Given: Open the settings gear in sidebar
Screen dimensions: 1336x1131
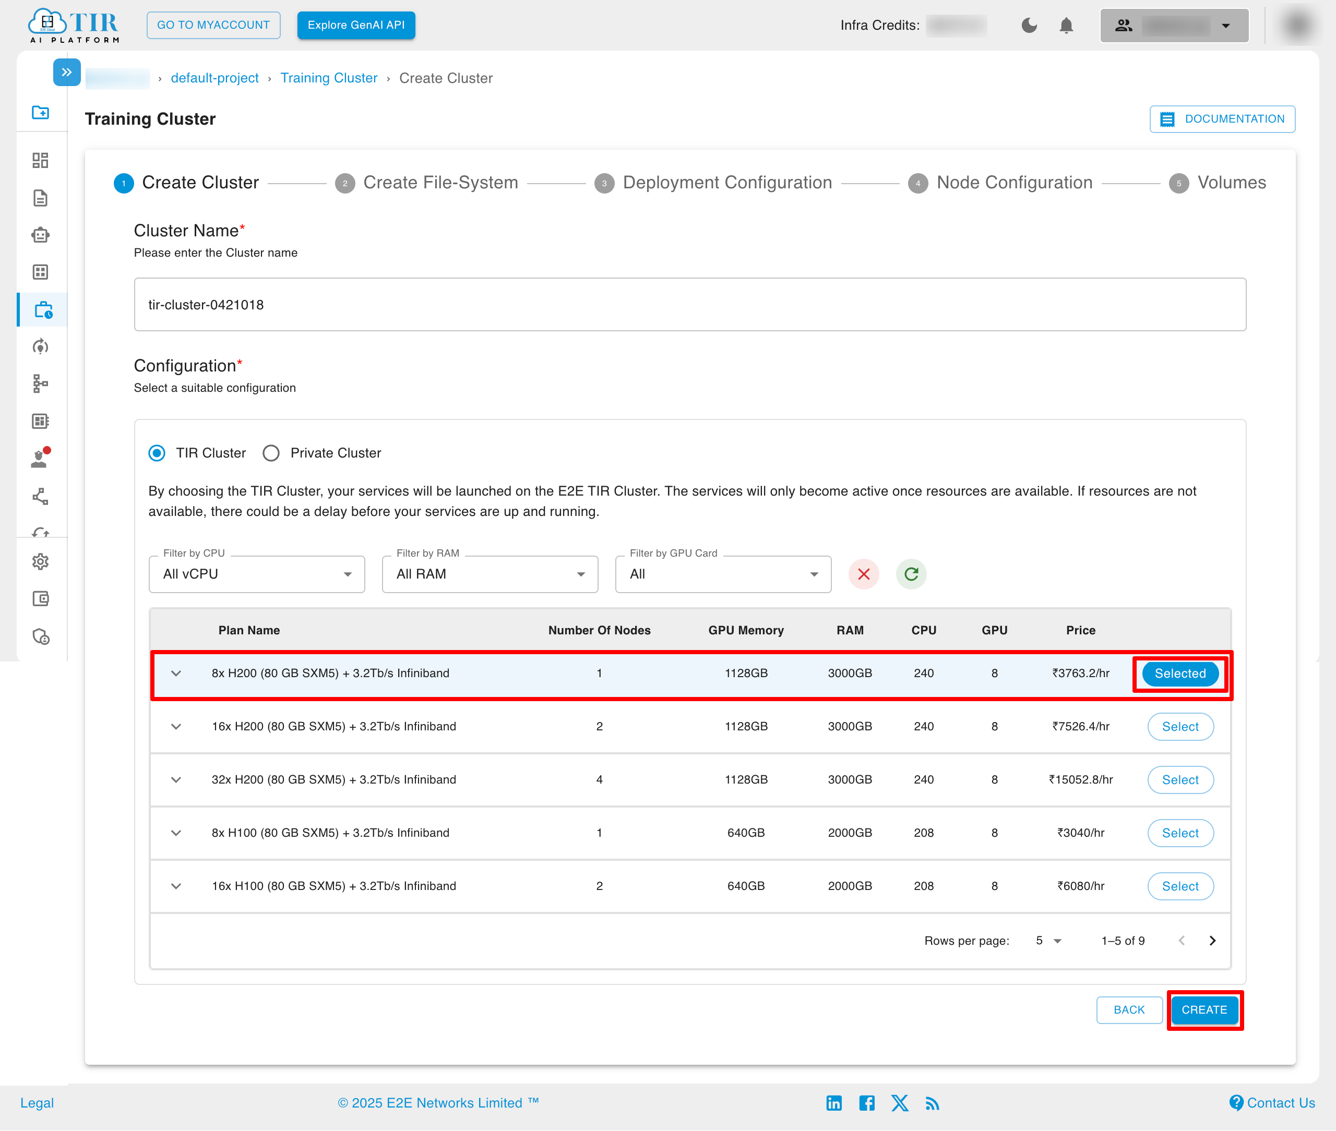Looking at the screenshot, I should [40, 562].
